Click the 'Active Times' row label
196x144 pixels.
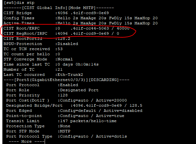pos(19,23)
